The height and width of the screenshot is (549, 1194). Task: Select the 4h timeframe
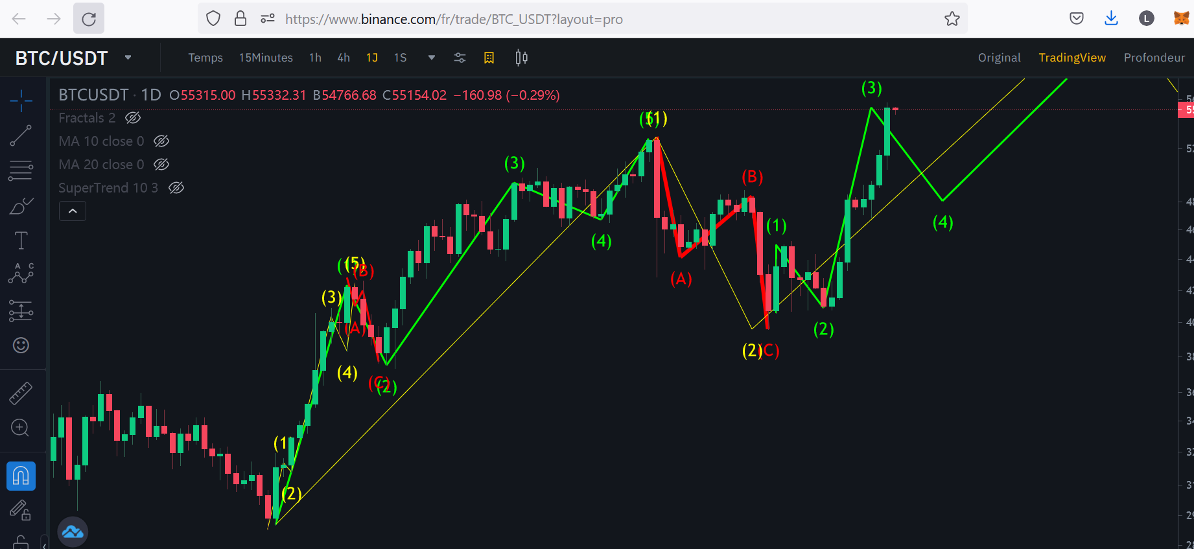point(344,58)
